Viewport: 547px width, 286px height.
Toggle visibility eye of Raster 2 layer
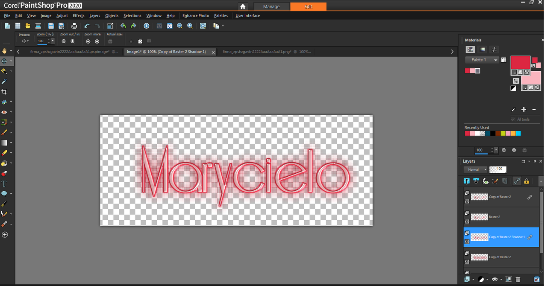click(x=467, y=221)
